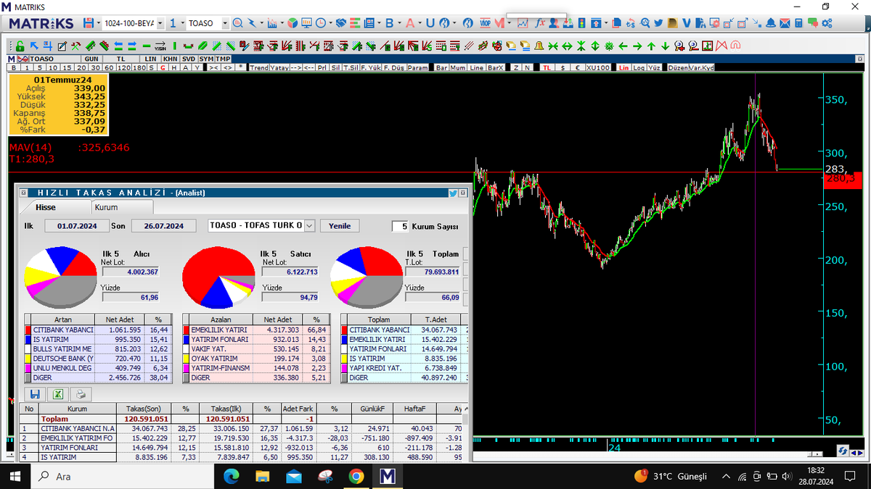The width and height of the screenshot is (871, 489).
Task: Open dropdown arrow next to number 1
Action: pyautogui.click(x=182, y=23)
